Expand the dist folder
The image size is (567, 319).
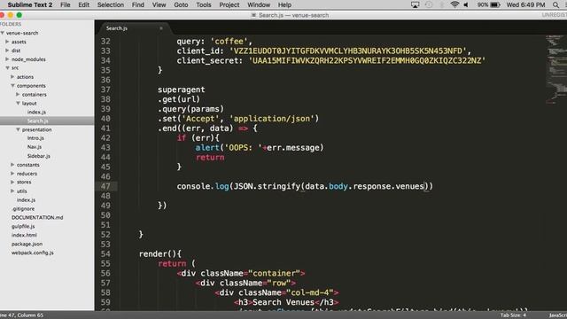point(7,51)
